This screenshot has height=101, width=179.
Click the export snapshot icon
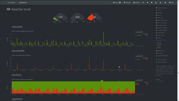pyautogui.click(x=161, y=3)
